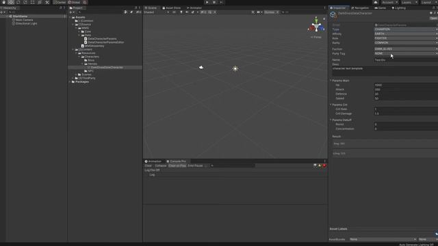Toggle Clear on Play in Console
This screenshot has height=246, width=438.
point(177,165)
